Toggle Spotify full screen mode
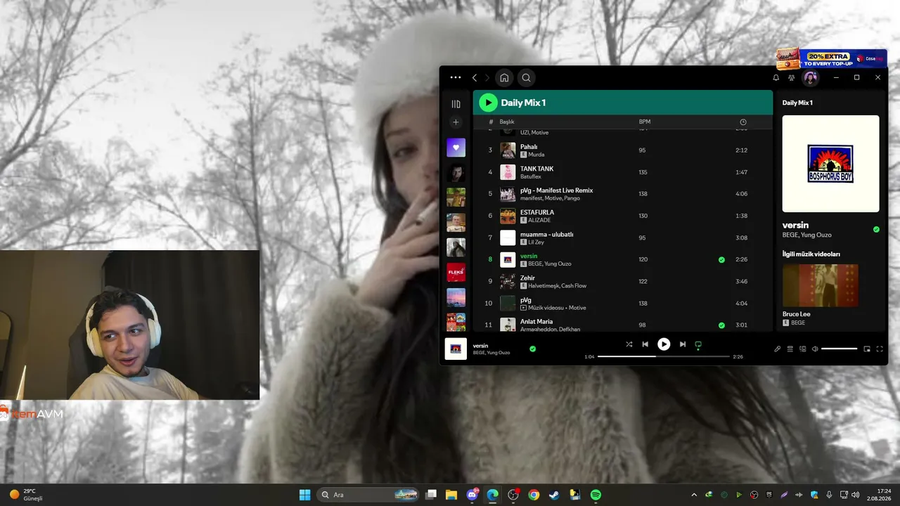The image size is (900, 506). coord(880,349)
